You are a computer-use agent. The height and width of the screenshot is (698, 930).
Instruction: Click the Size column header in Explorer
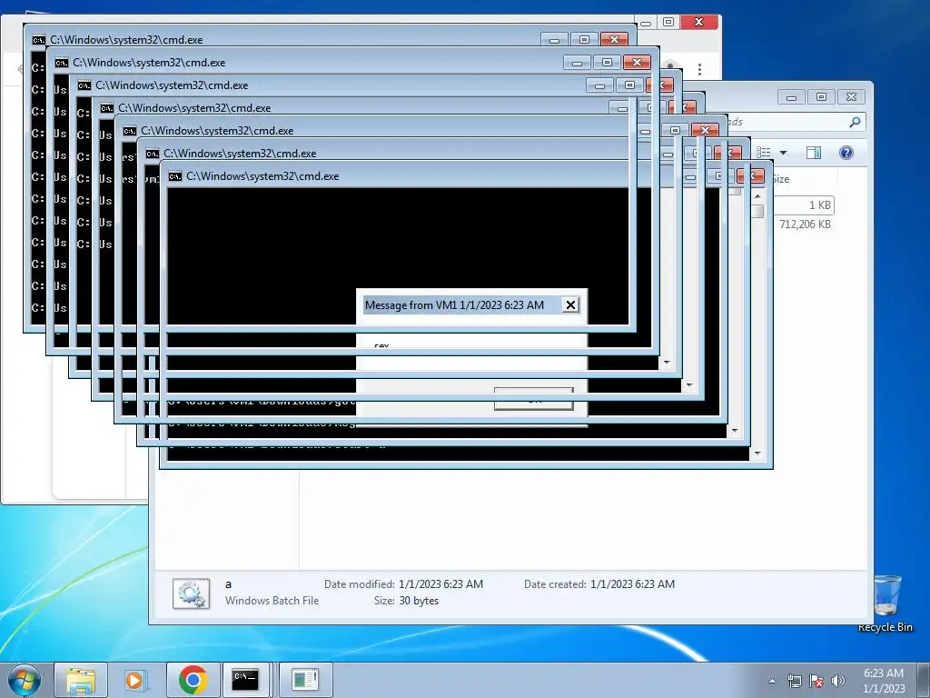click(779, 179)
